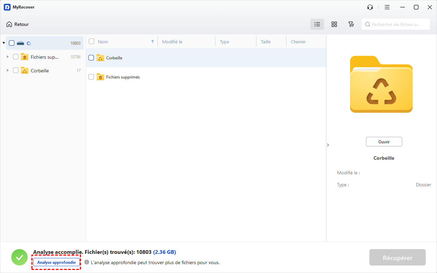The width and height of the screenshot is (437, 273).
Task: Sort by the Nom column header
Action: (x=103, y=42)
